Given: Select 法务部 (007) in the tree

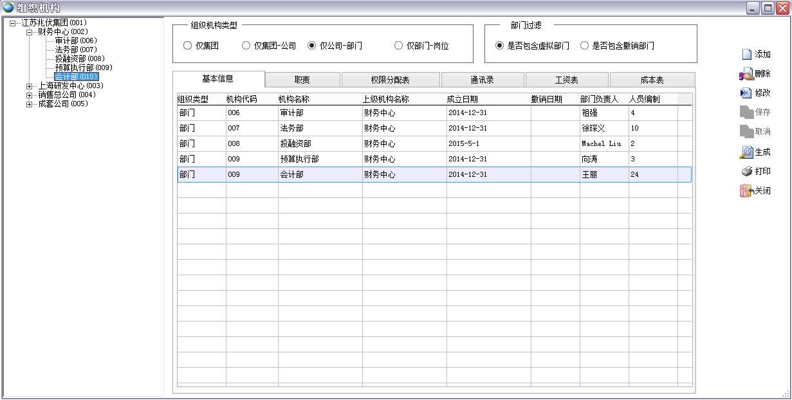Looking at the screenshot, I should tap(75, 50).
